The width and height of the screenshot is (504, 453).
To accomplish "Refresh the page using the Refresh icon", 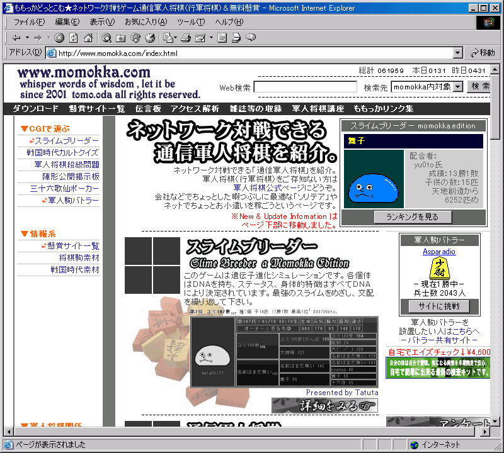I will [x=74, y=38].
